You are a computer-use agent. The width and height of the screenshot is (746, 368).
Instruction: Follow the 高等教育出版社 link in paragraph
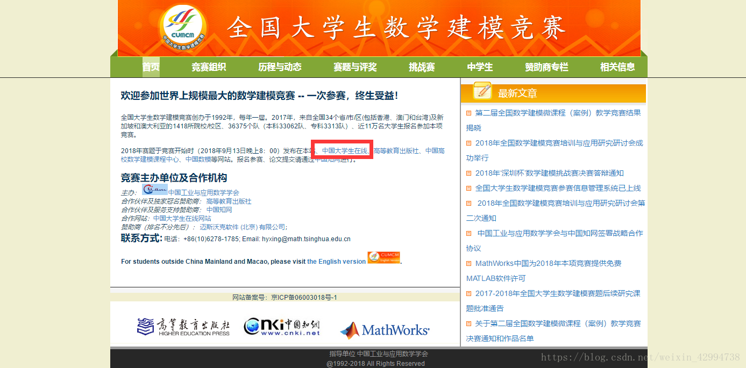(396, 151)
